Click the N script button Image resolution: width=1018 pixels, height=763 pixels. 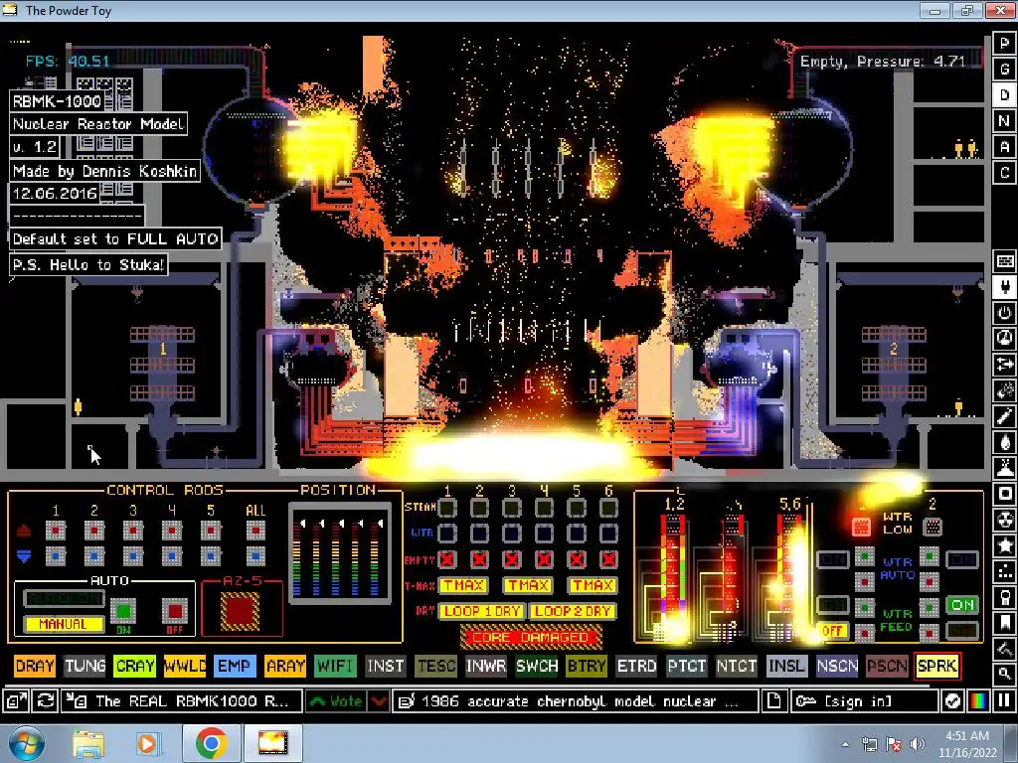click(x=1004, y=120)
